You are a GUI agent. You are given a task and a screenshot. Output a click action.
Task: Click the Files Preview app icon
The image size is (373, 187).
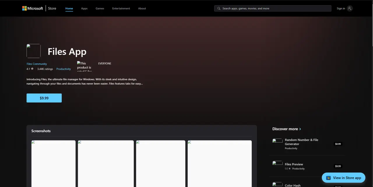277,163
